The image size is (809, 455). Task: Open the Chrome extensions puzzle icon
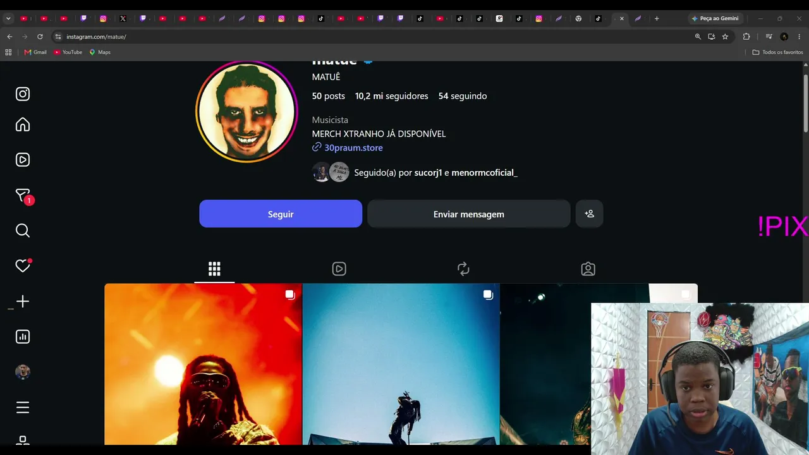coord(746,37)
